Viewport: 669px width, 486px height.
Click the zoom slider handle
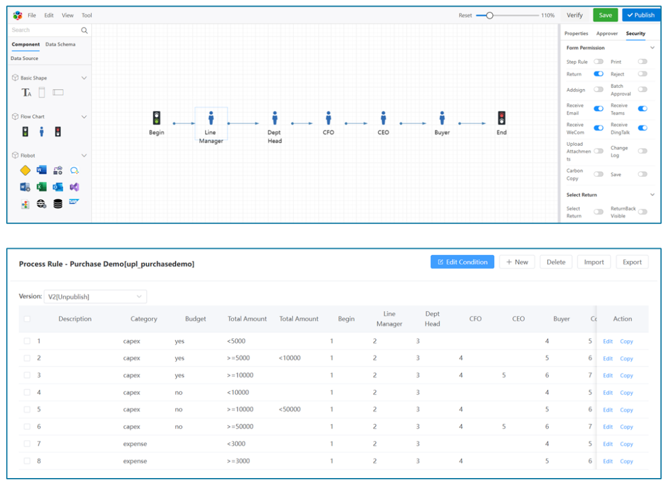click(490, 15)
